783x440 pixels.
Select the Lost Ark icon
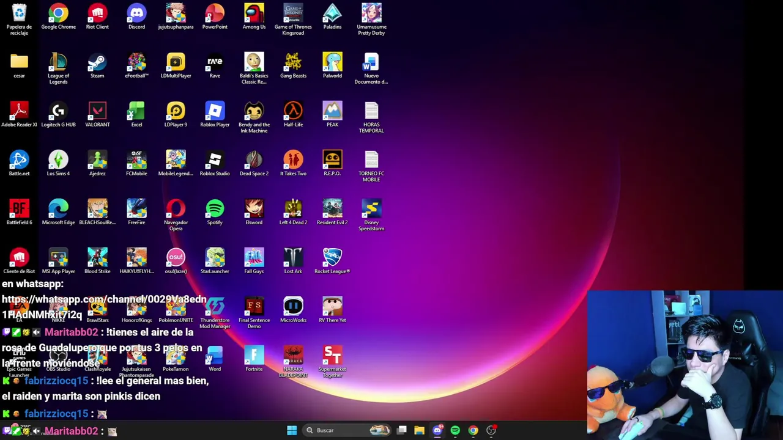point(293,262)
